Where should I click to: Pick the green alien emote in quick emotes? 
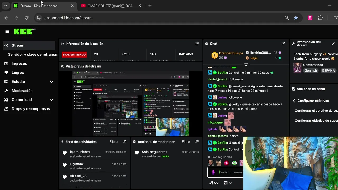point(234,163)
